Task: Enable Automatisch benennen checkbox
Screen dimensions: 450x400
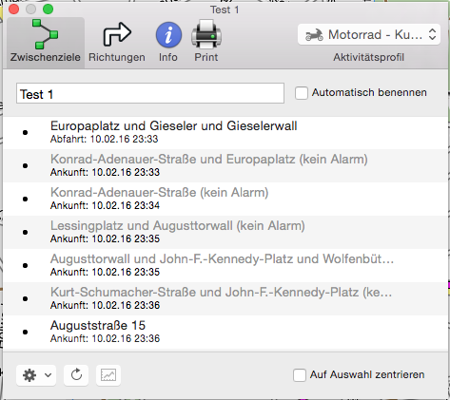Action: [x=302, y=93]
